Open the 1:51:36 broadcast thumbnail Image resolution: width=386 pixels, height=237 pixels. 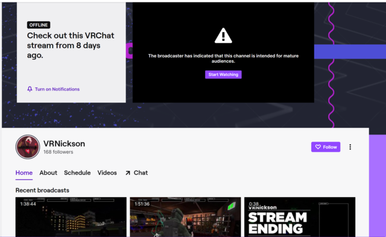185,217
